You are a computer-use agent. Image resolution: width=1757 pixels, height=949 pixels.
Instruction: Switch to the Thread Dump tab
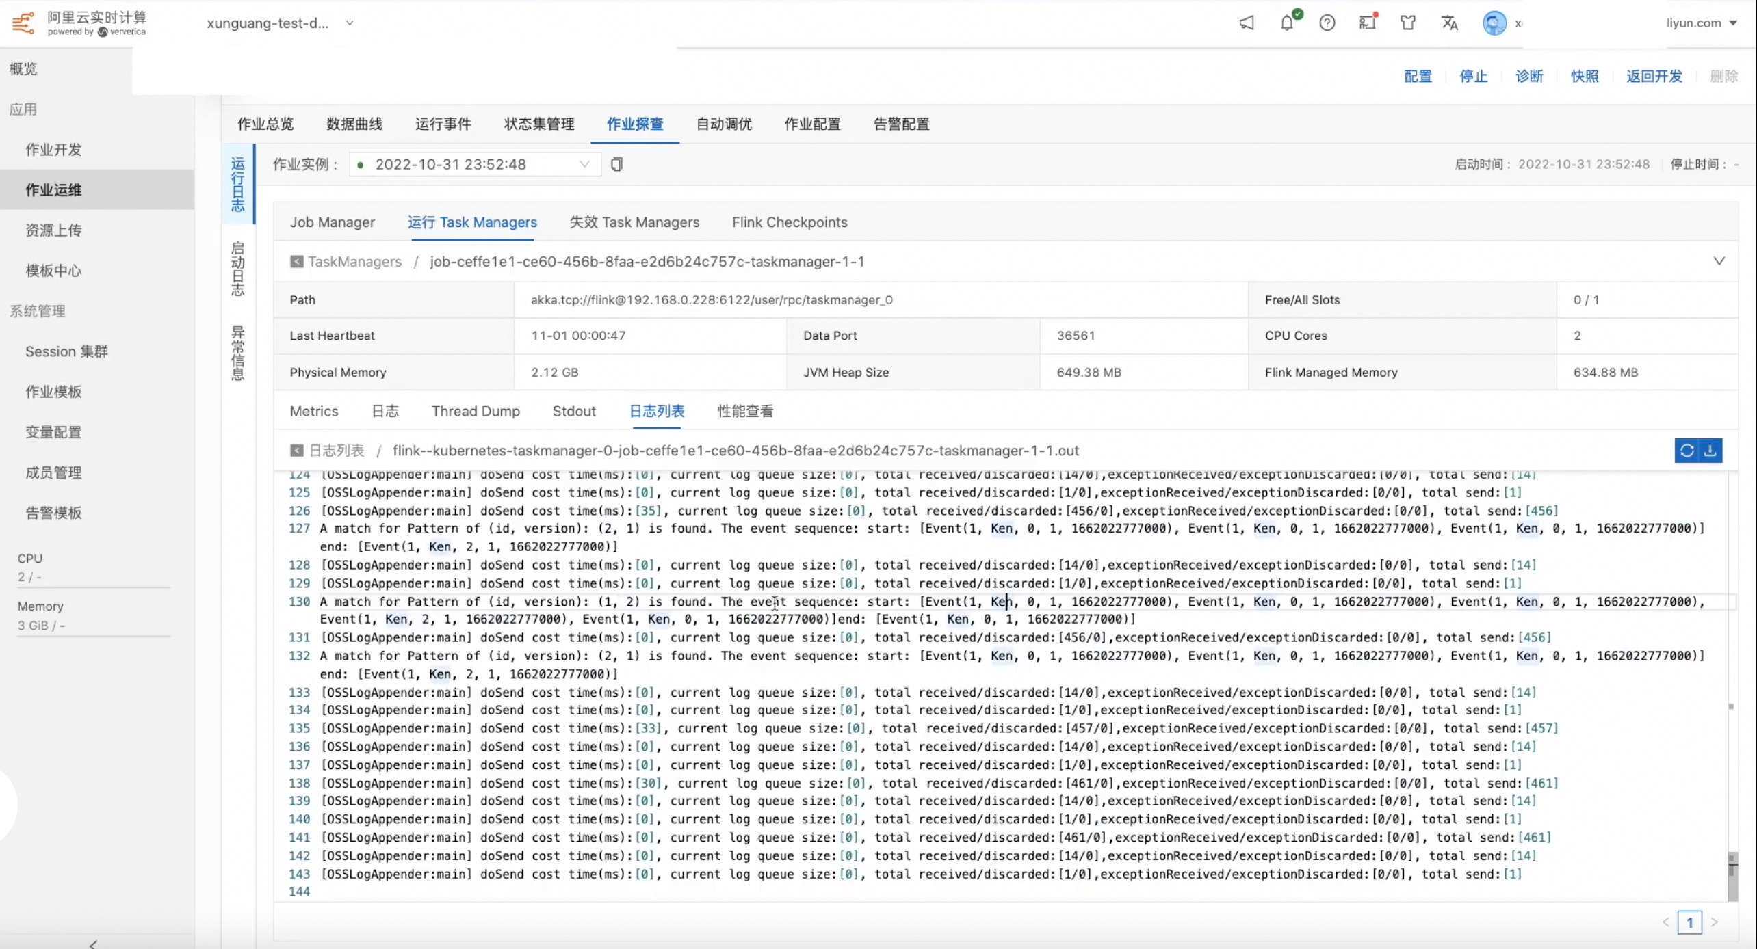476,412
